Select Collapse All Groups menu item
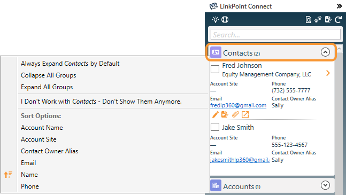Screen dimensions: 346x195 tap(49, 75)
